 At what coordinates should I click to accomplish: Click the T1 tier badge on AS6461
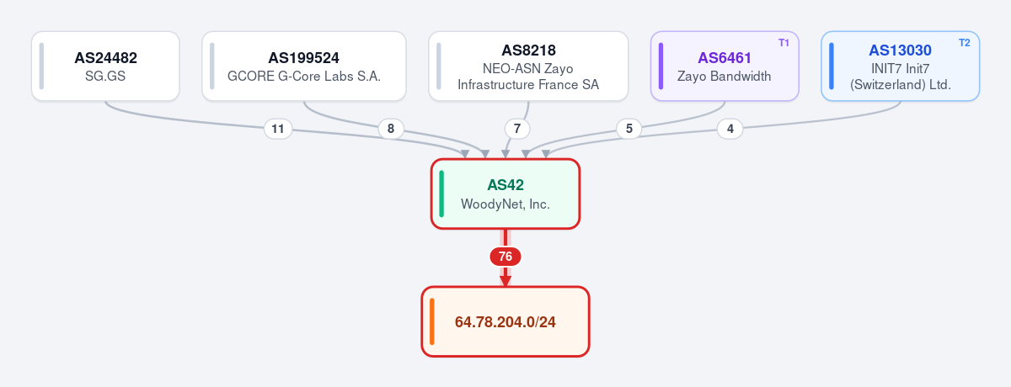click(x=784, y=42)
